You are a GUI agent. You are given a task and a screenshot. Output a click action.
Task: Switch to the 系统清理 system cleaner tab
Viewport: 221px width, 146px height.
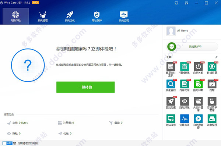click(x=43, y=16)
